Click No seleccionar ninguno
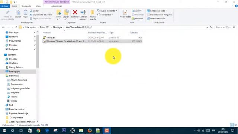 (x=159, y=15)
